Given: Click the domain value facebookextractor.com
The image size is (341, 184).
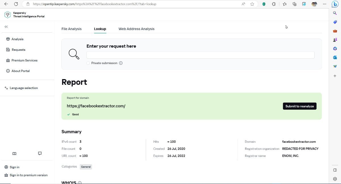Looking at the screenshot, I should (x=299, y=142).
